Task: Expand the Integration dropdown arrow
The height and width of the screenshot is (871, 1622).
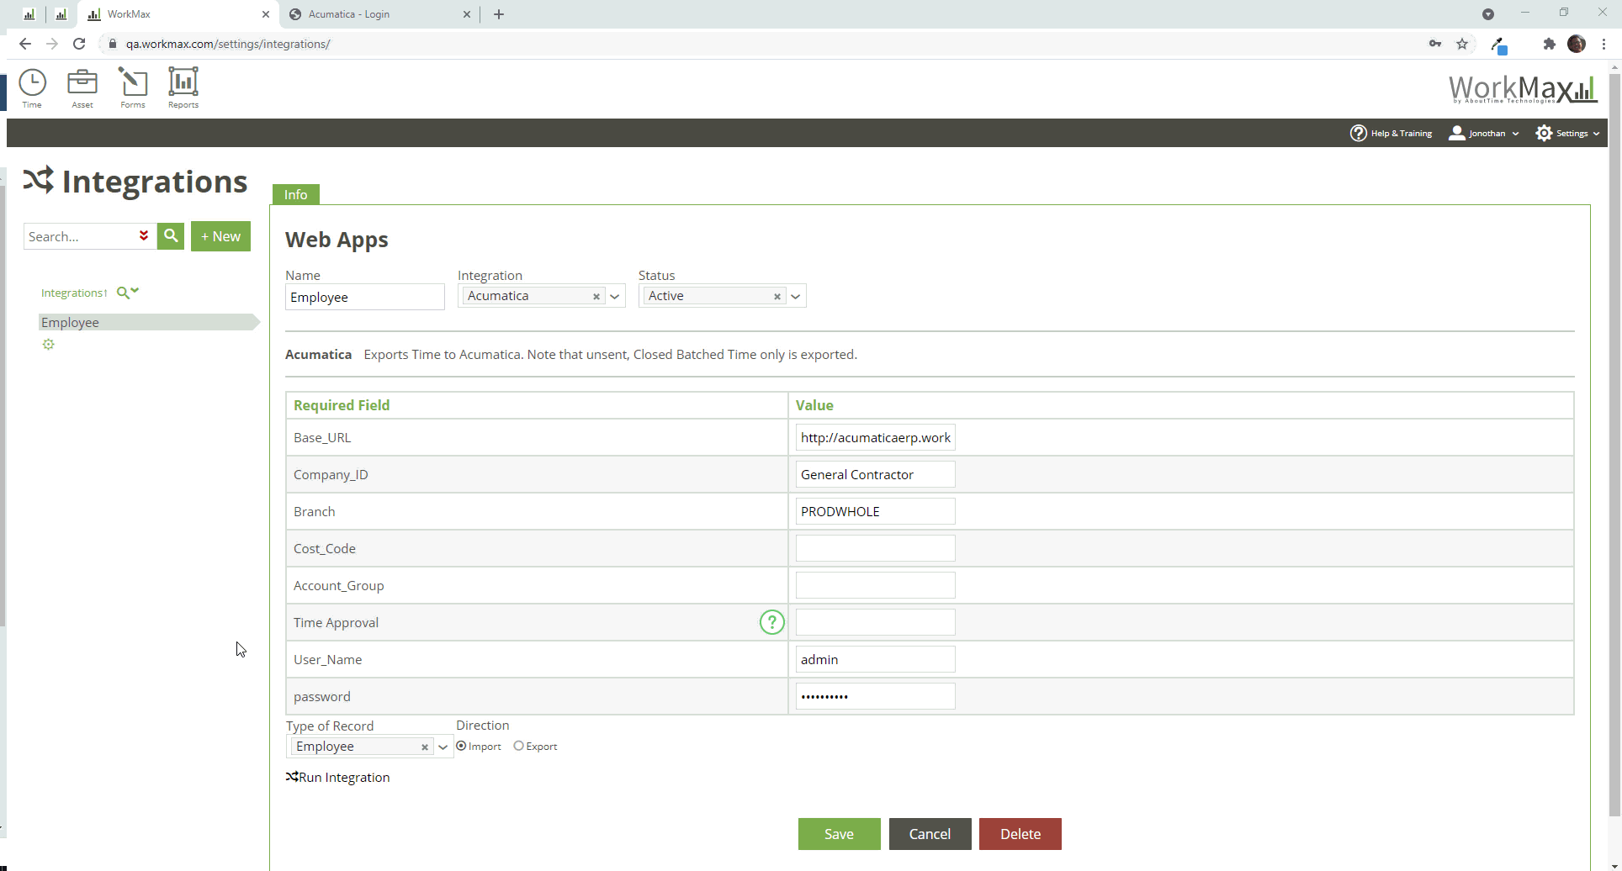Action: [x=615, y=297]
